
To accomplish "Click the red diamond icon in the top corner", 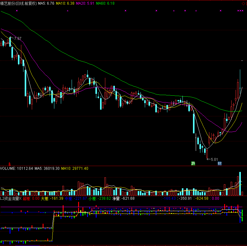I will 243,3.
